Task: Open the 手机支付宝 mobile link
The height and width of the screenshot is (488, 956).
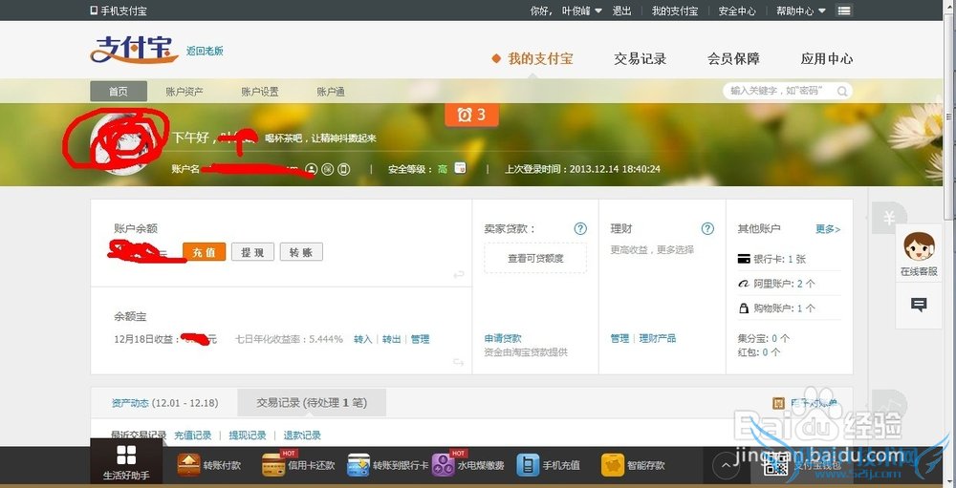Action: pyautogui.click(x=119, y=11)
